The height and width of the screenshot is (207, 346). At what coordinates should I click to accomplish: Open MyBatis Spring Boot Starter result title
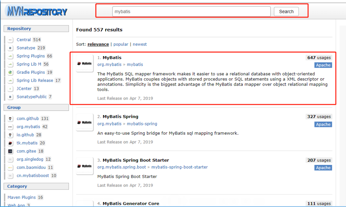pyautogui.click(x=136, y=160)
